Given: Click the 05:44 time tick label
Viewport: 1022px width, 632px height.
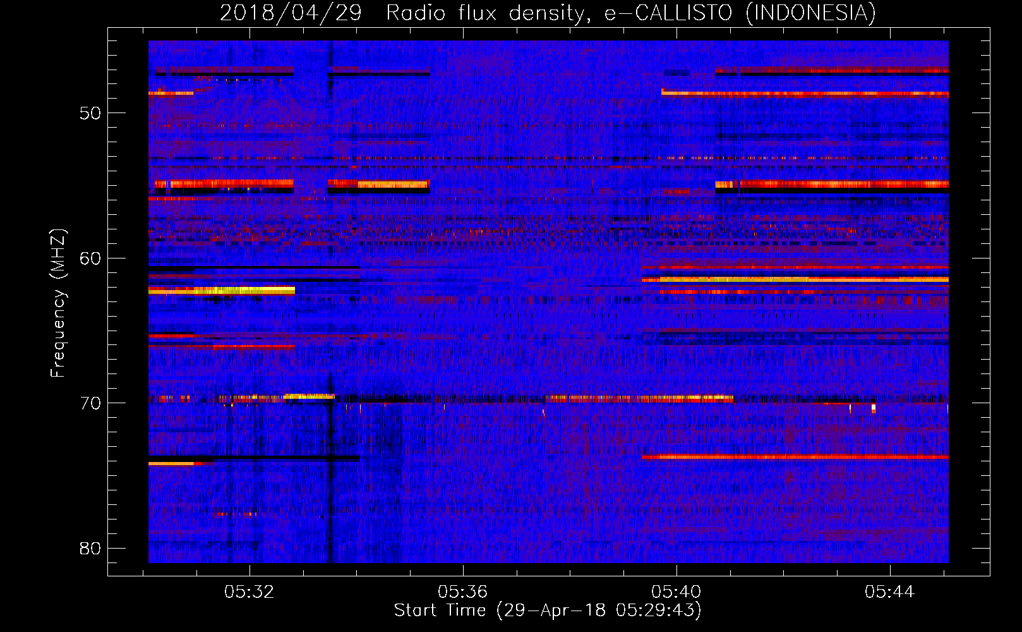Looking at the screenshot, I should point(890,592).
